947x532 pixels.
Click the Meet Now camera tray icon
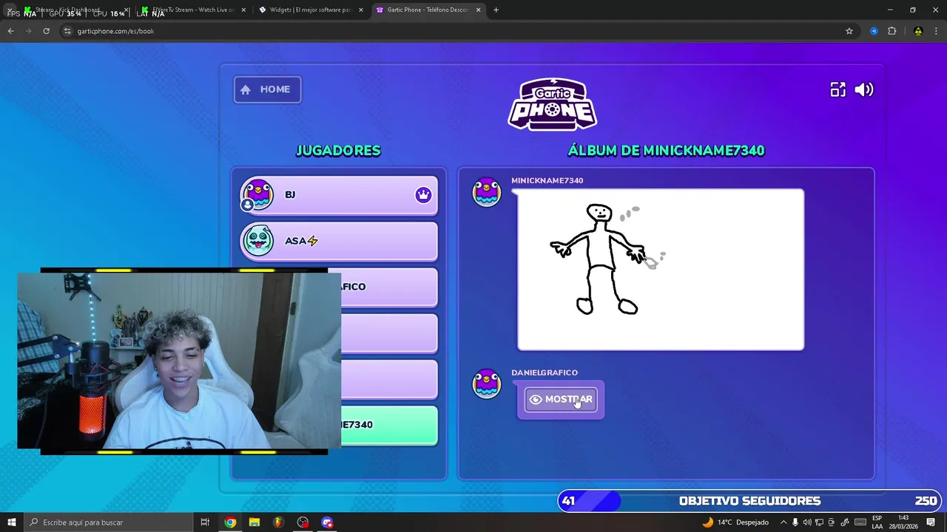coord(832,522)
